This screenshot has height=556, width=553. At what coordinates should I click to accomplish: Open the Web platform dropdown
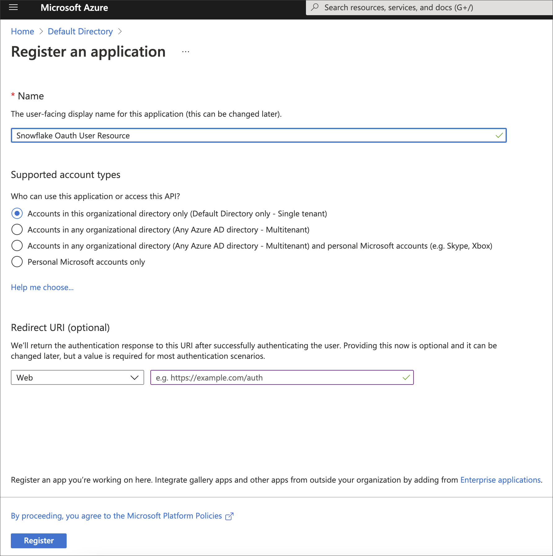pos(77,377)
